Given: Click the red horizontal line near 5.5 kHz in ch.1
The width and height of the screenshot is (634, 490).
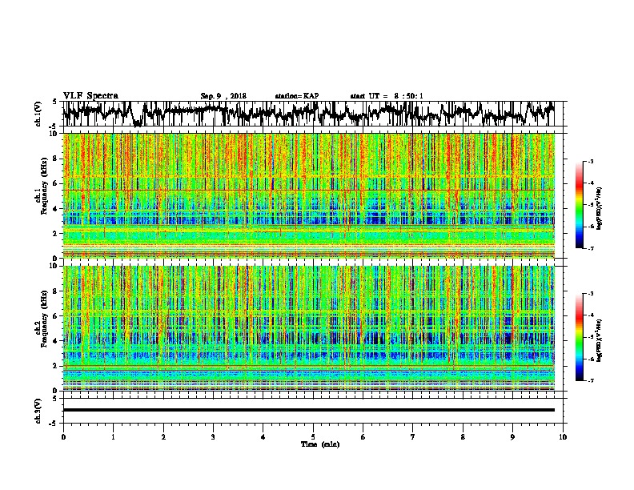Looking at the screenshot, I should 308,190.
